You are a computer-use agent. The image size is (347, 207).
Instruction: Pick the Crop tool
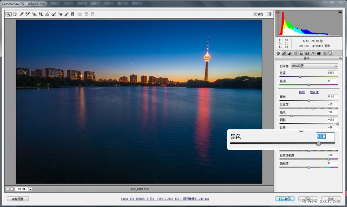pyautogui.click(x=41, y=14)
